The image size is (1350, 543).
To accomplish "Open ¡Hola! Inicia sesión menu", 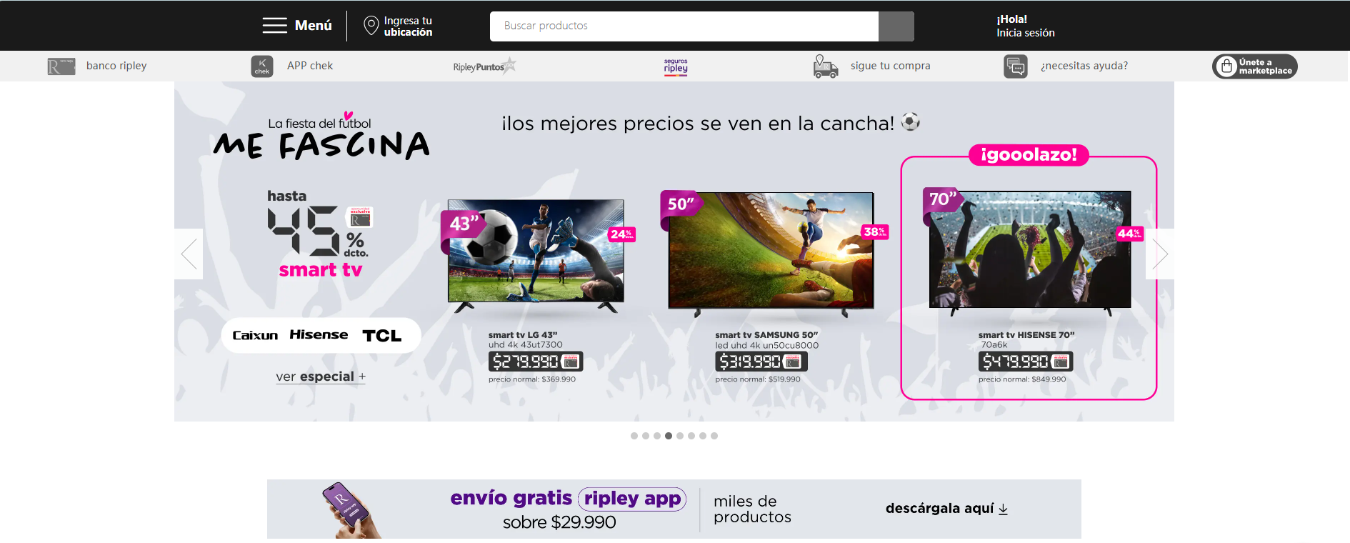I will pyautogui.click(x=1026, y=26).
